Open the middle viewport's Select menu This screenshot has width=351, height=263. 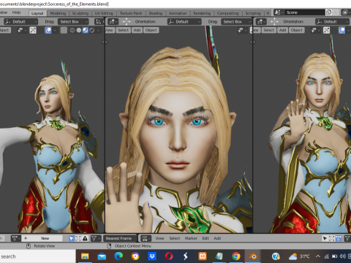tap(123, 30)
